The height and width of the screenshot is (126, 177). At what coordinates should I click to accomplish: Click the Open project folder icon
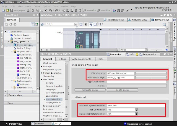(x=7, y=11)
